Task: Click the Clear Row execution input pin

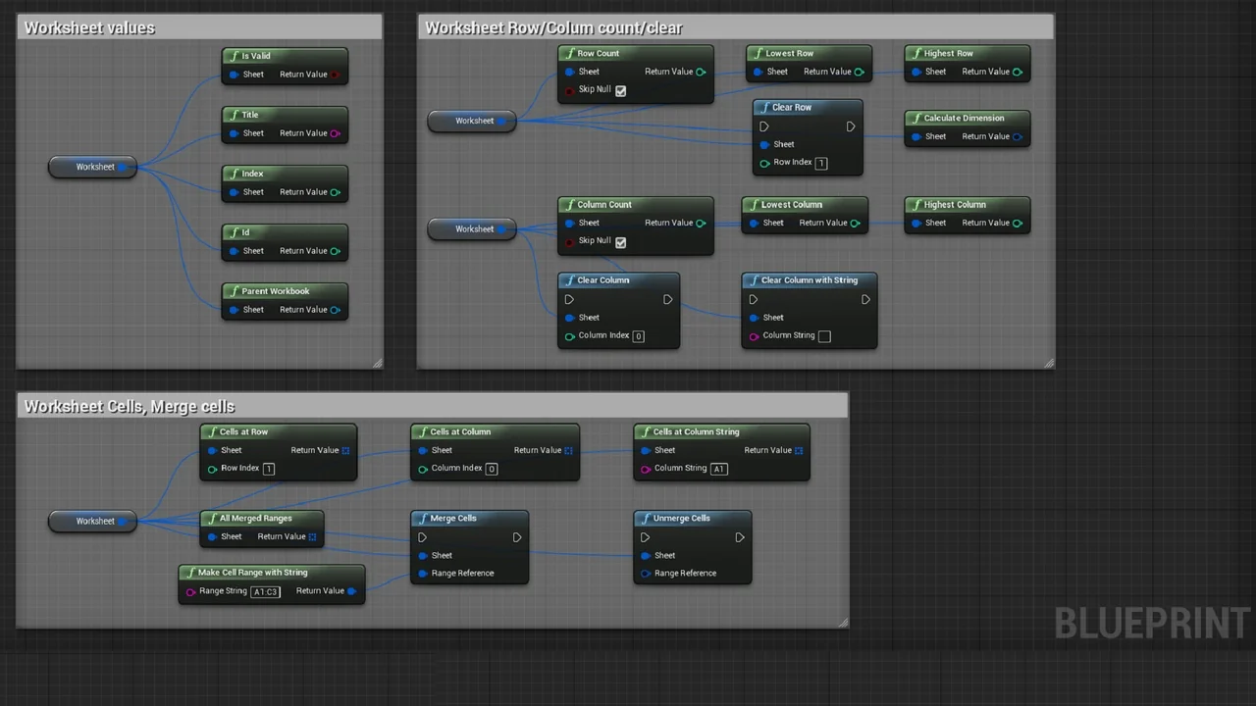Action: click(x=764, y=126)
